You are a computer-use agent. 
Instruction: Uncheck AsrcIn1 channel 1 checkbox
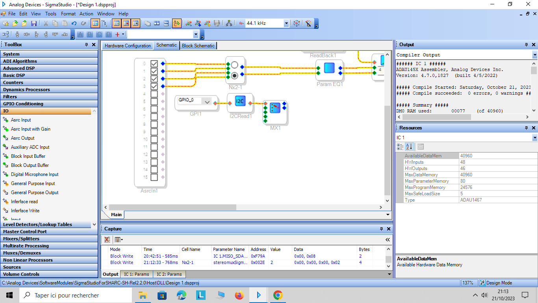click(154, 71)
